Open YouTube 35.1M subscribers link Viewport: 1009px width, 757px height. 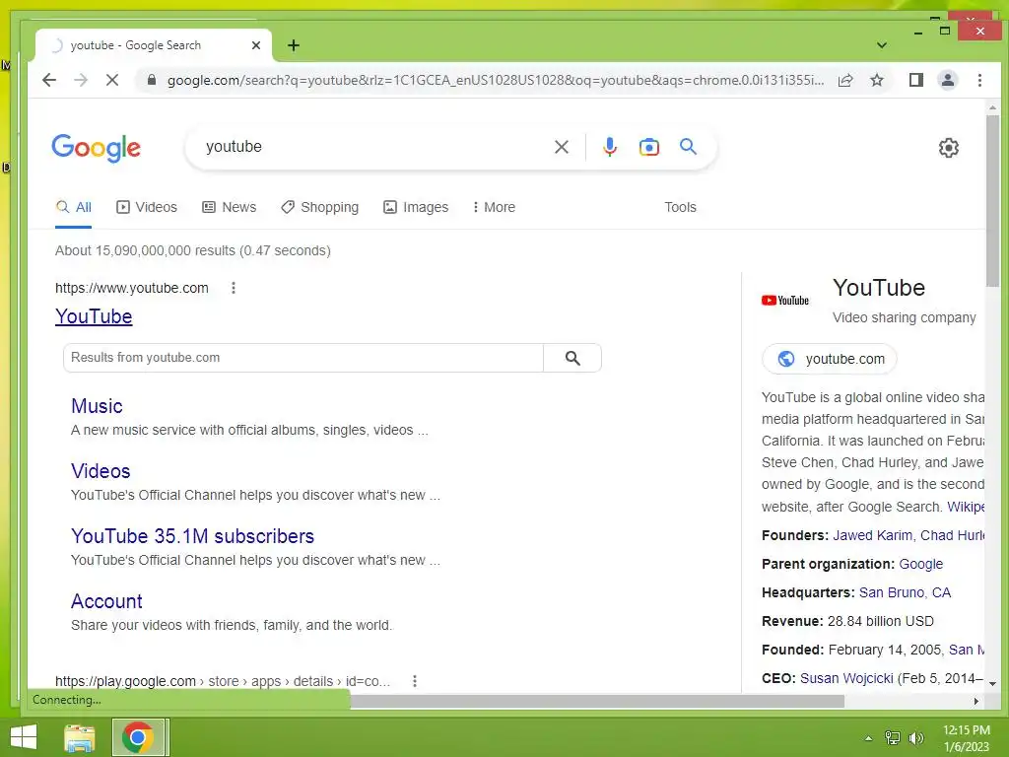click(192, 536)
